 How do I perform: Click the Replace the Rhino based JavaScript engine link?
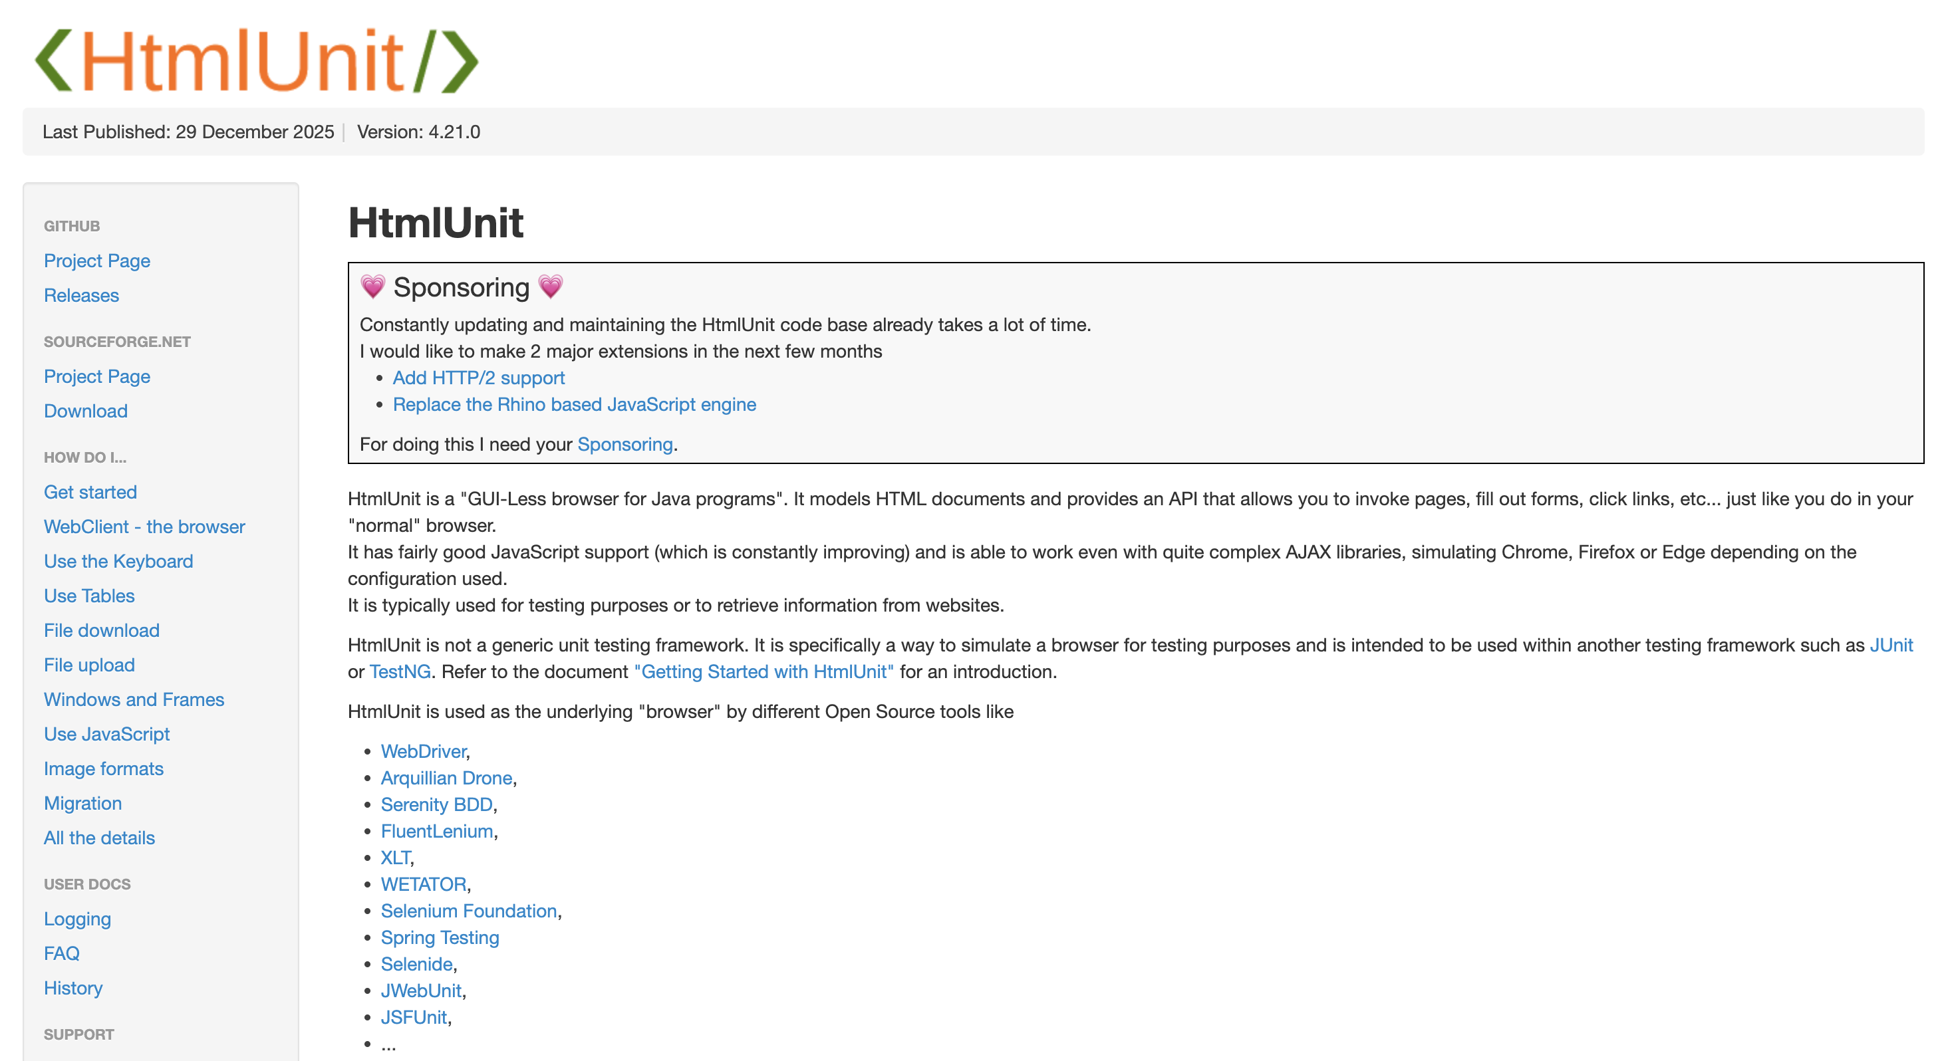tap(574, 405)
